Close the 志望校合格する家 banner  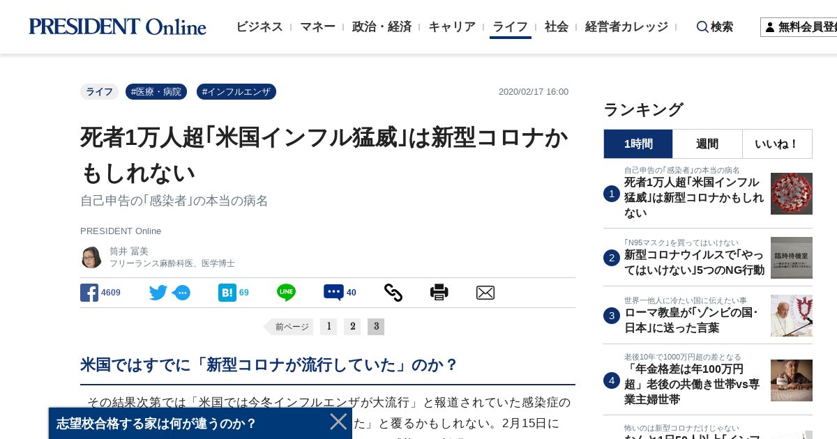pos(338,422)
